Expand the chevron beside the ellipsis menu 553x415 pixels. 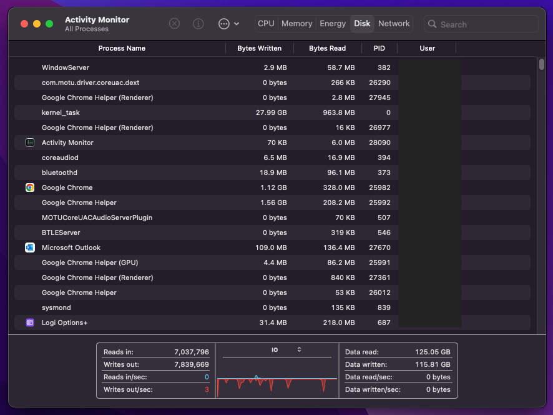[x=237, y=24]
